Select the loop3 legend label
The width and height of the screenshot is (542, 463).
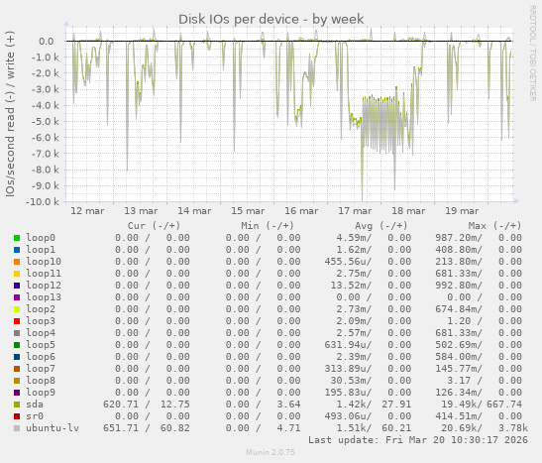(41, 321)
